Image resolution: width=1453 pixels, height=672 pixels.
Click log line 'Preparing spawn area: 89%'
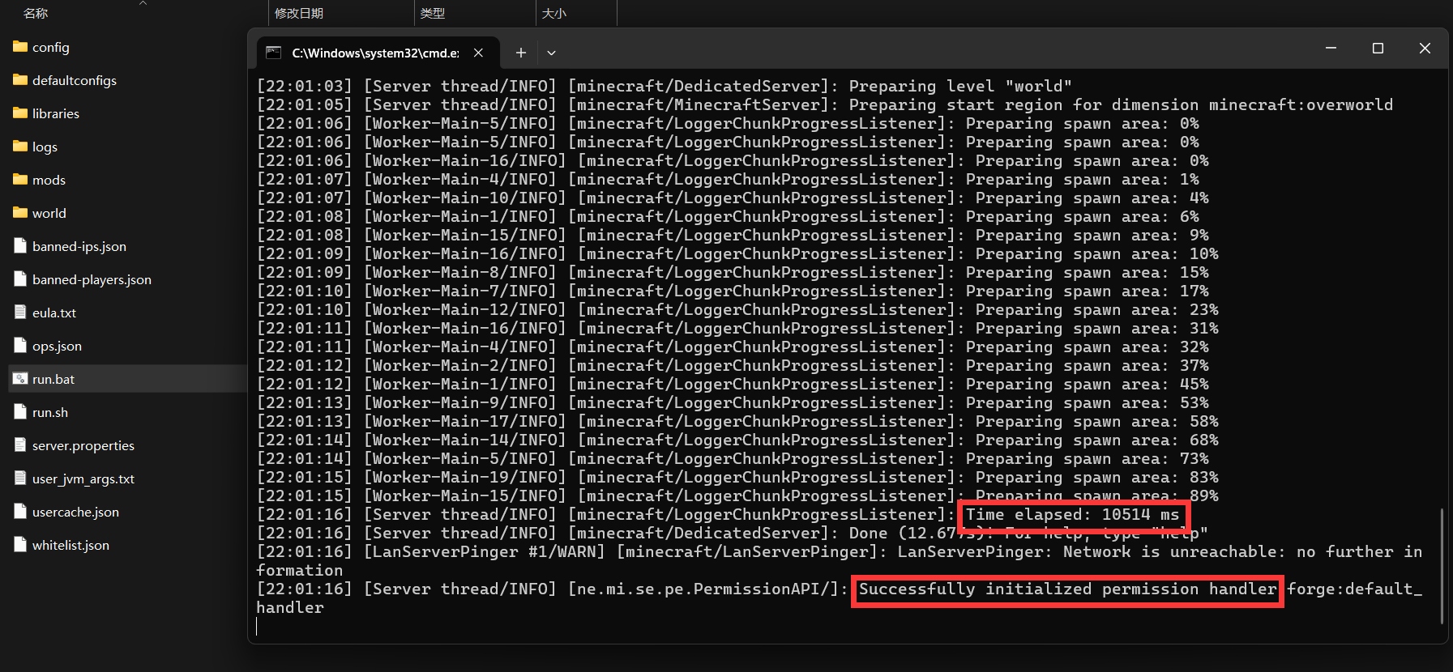tap(1096, 495)
